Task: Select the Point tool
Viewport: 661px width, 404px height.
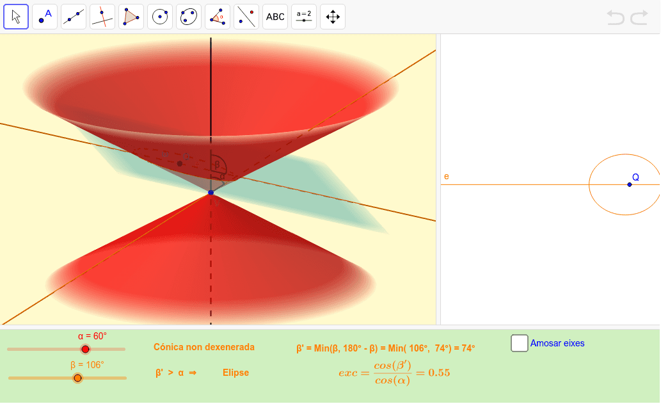Action: pyautogui.click(x=45, y=17)
